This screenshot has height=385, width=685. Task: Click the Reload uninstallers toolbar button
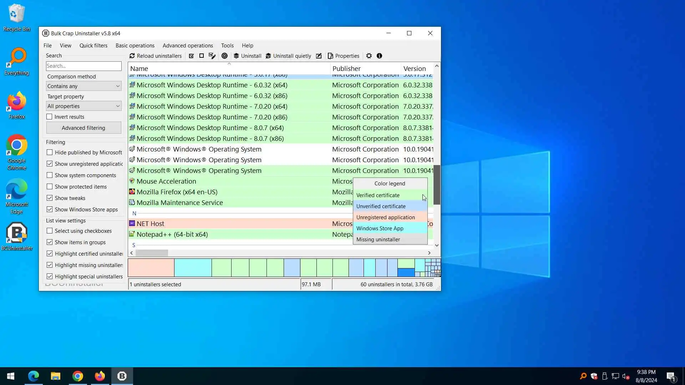156,56
